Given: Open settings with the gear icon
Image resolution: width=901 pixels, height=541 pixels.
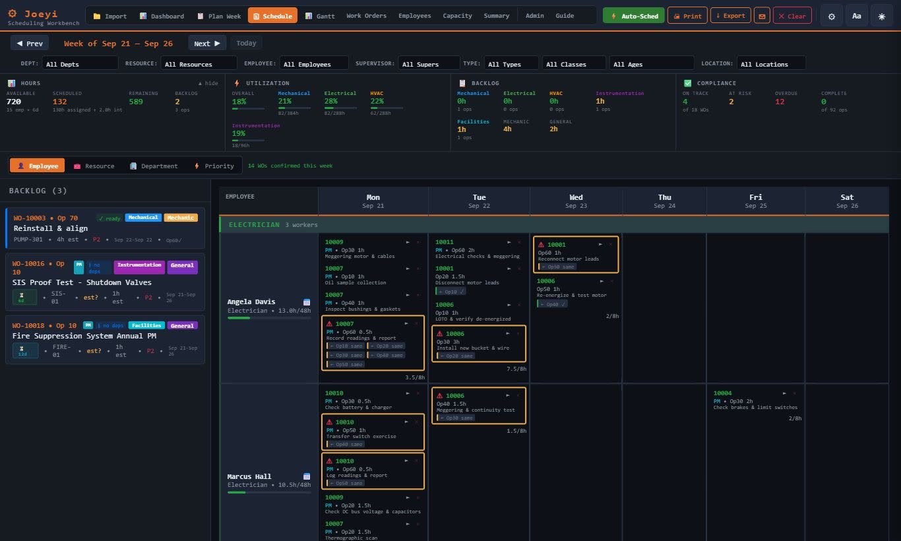Looking at the screenshot, I should point(831,16).
